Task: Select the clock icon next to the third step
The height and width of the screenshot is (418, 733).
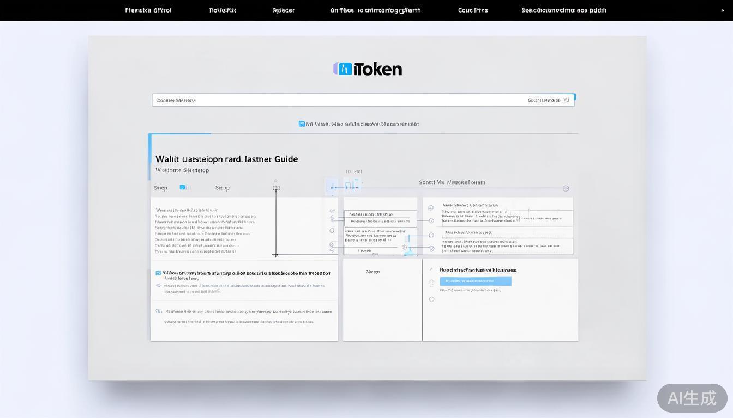Action: coord(431,235)
